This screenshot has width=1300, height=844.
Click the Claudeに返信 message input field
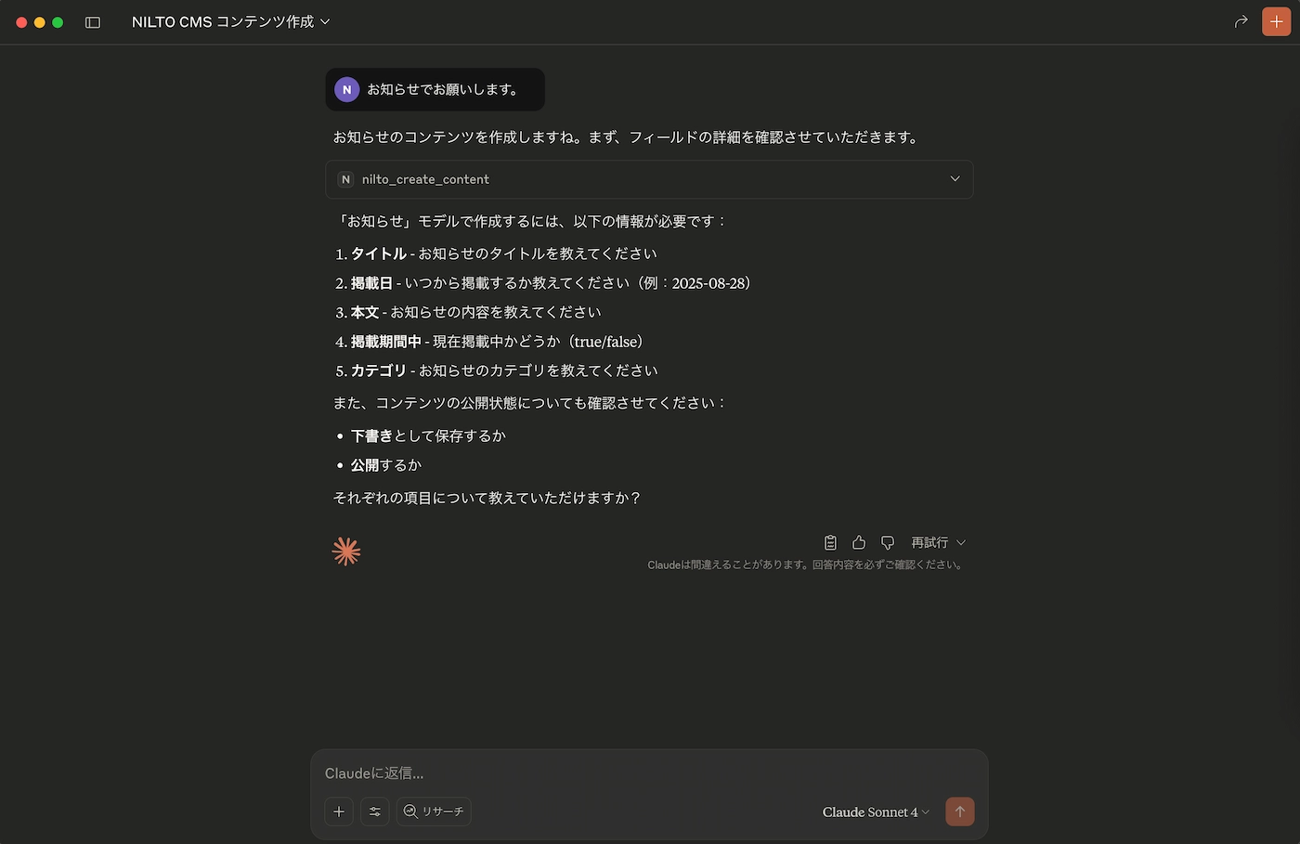[x=649, y=773]
